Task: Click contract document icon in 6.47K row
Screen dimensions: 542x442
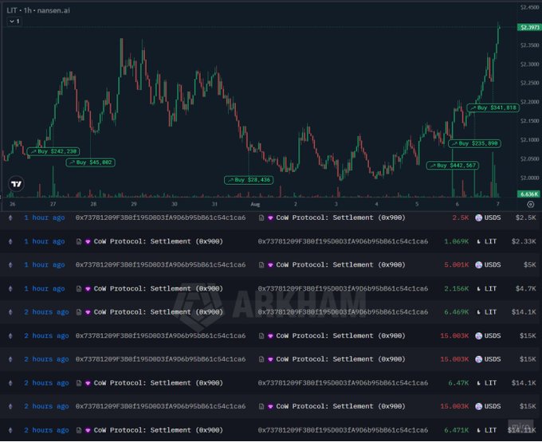Action: (79, 383)
